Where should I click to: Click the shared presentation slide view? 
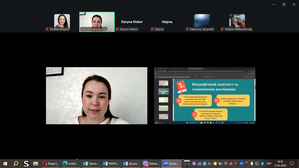[x=205, y=96]
